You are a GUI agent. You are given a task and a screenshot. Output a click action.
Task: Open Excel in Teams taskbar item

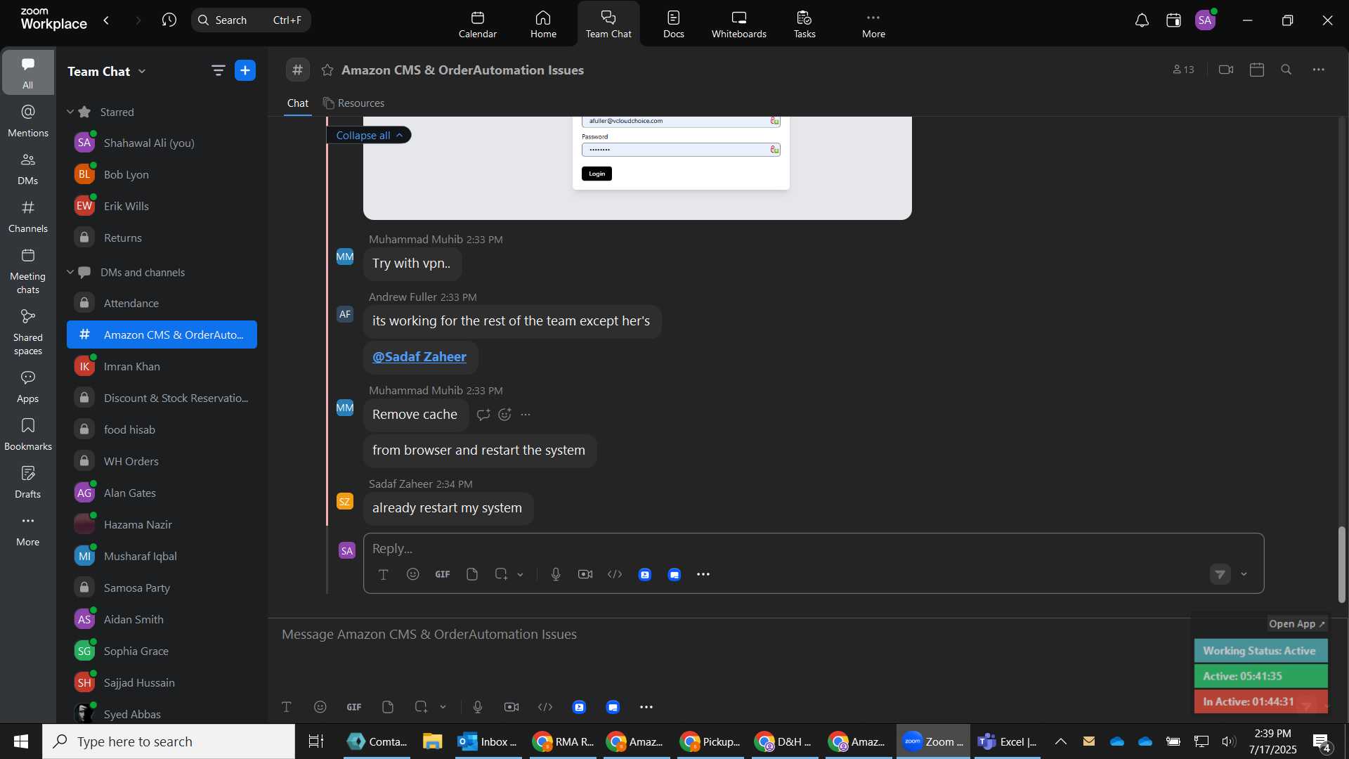pyautogui.click(x=1008, y=741)
